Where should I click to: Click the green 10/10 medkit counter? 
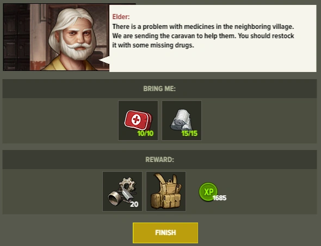tap(145, 133)
